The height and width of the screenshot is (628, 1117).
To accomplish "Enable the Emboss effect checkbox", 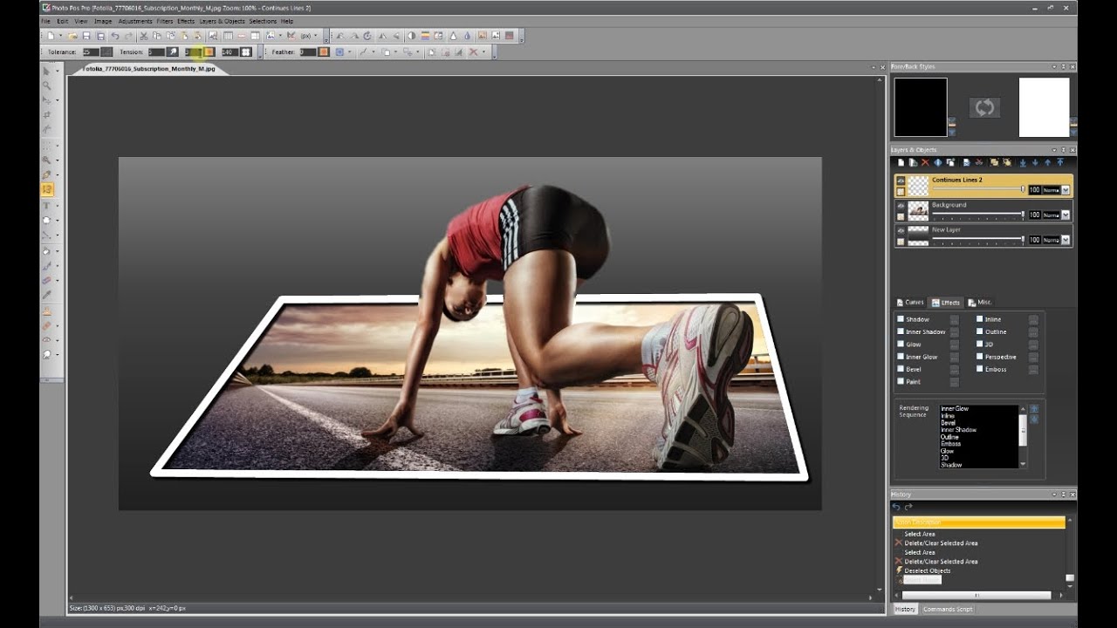I will point(980,369).
